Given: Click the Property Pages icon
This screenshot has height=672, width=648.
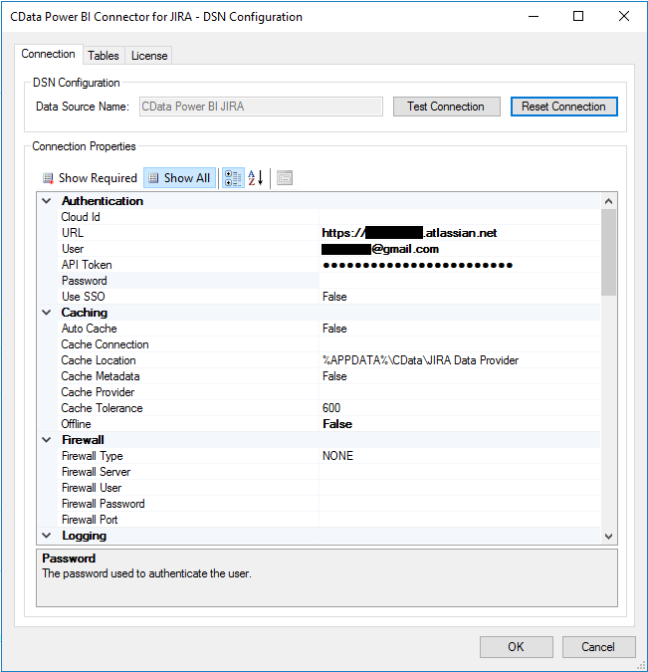Looking at the screenshot, I should coord(285,178).
